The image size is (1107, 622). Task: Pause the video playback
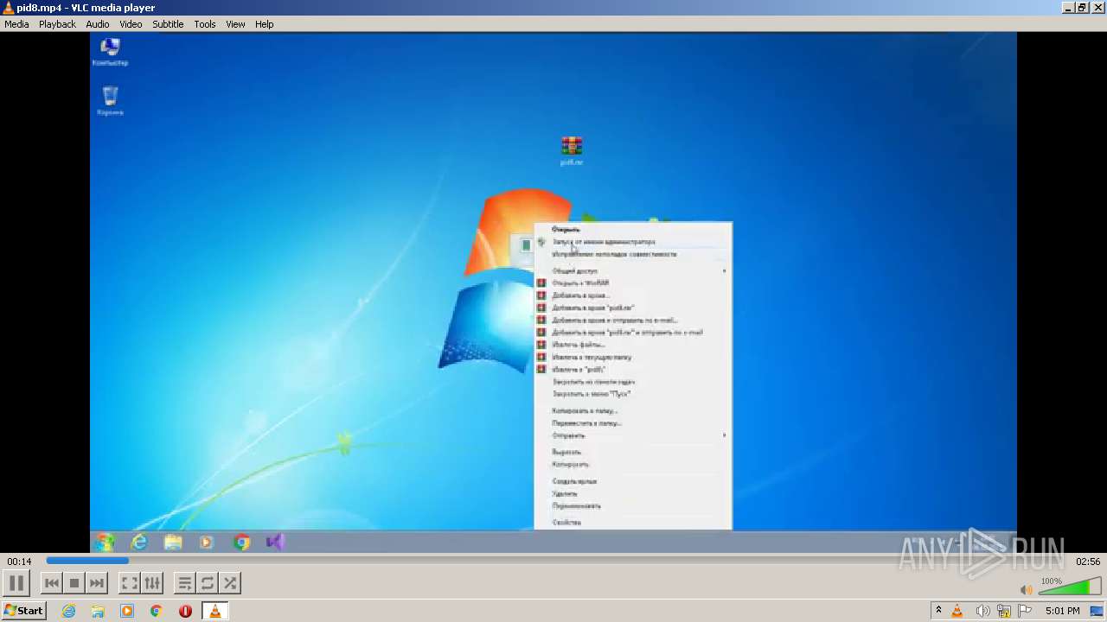click(x=16, y=583)
